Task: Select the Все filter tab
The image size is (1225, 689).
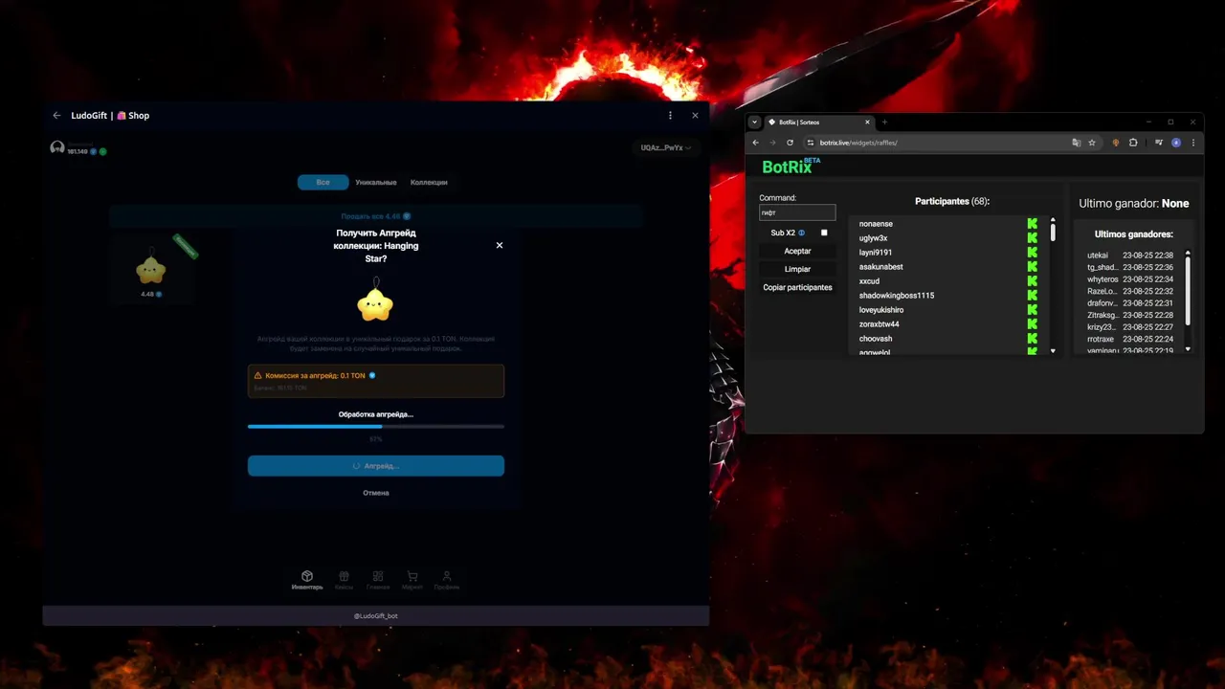Action: point(323,182)
